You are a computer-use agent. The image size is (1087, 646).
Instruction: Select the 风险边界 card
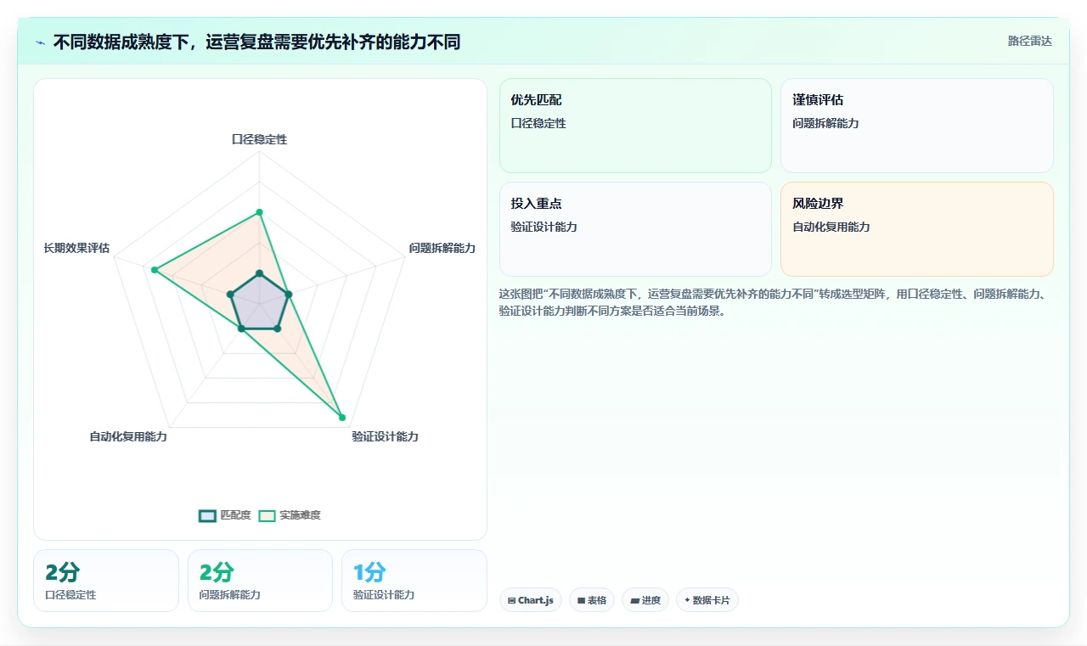917,229
